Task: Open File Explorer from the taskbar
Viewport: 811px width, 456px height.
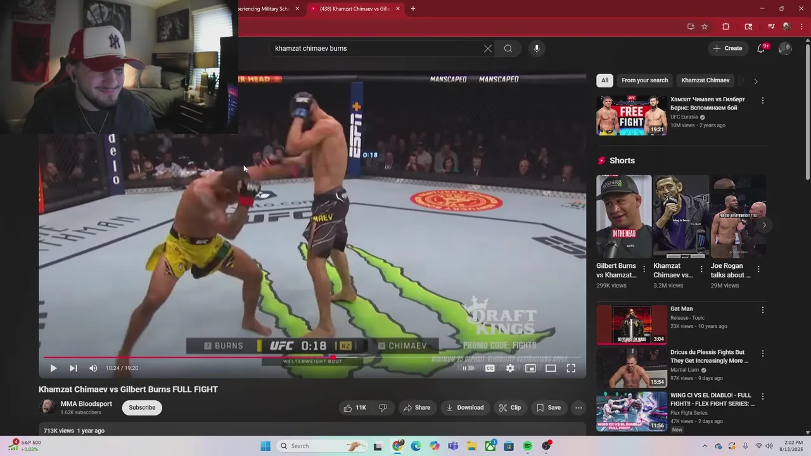Action: (x=471, y=446)
